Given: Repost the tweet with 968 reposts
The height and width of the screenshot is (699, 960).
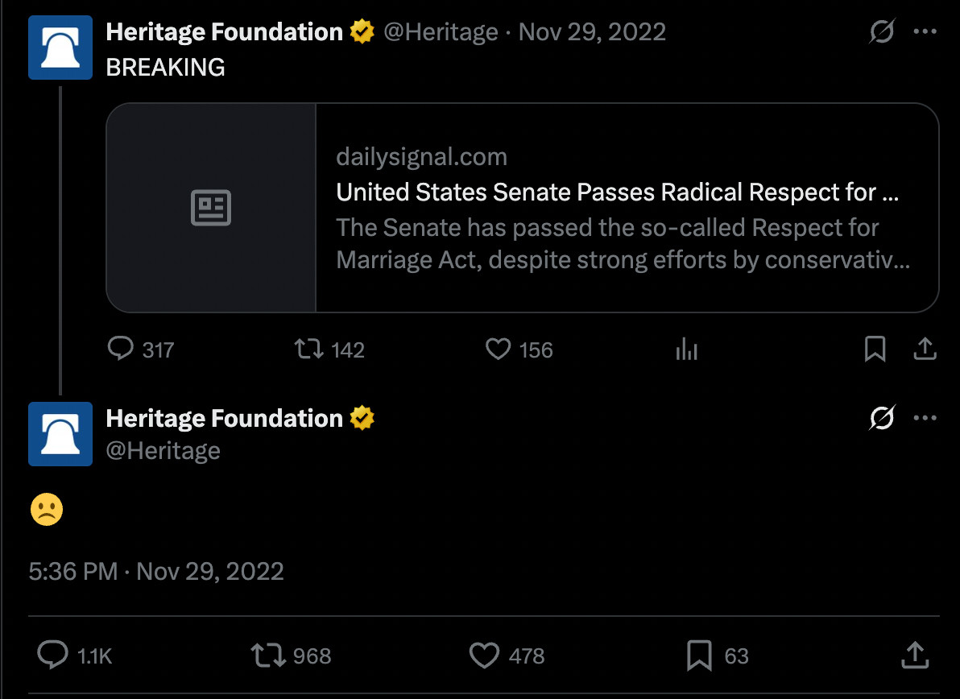Looking at the screenshot, I should pyautogui.click(x=268, y=655).
